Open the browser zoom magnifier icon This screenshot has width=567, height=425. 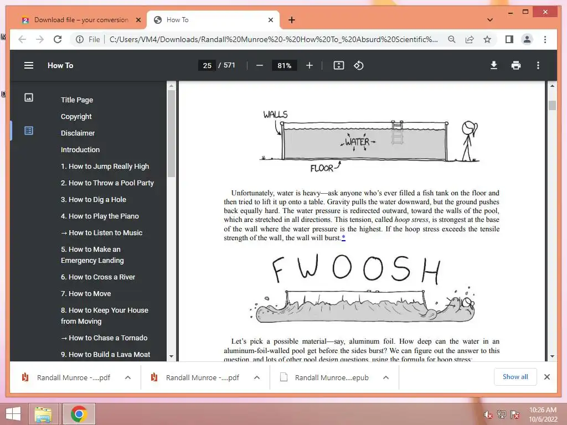[x=452, y=39]
